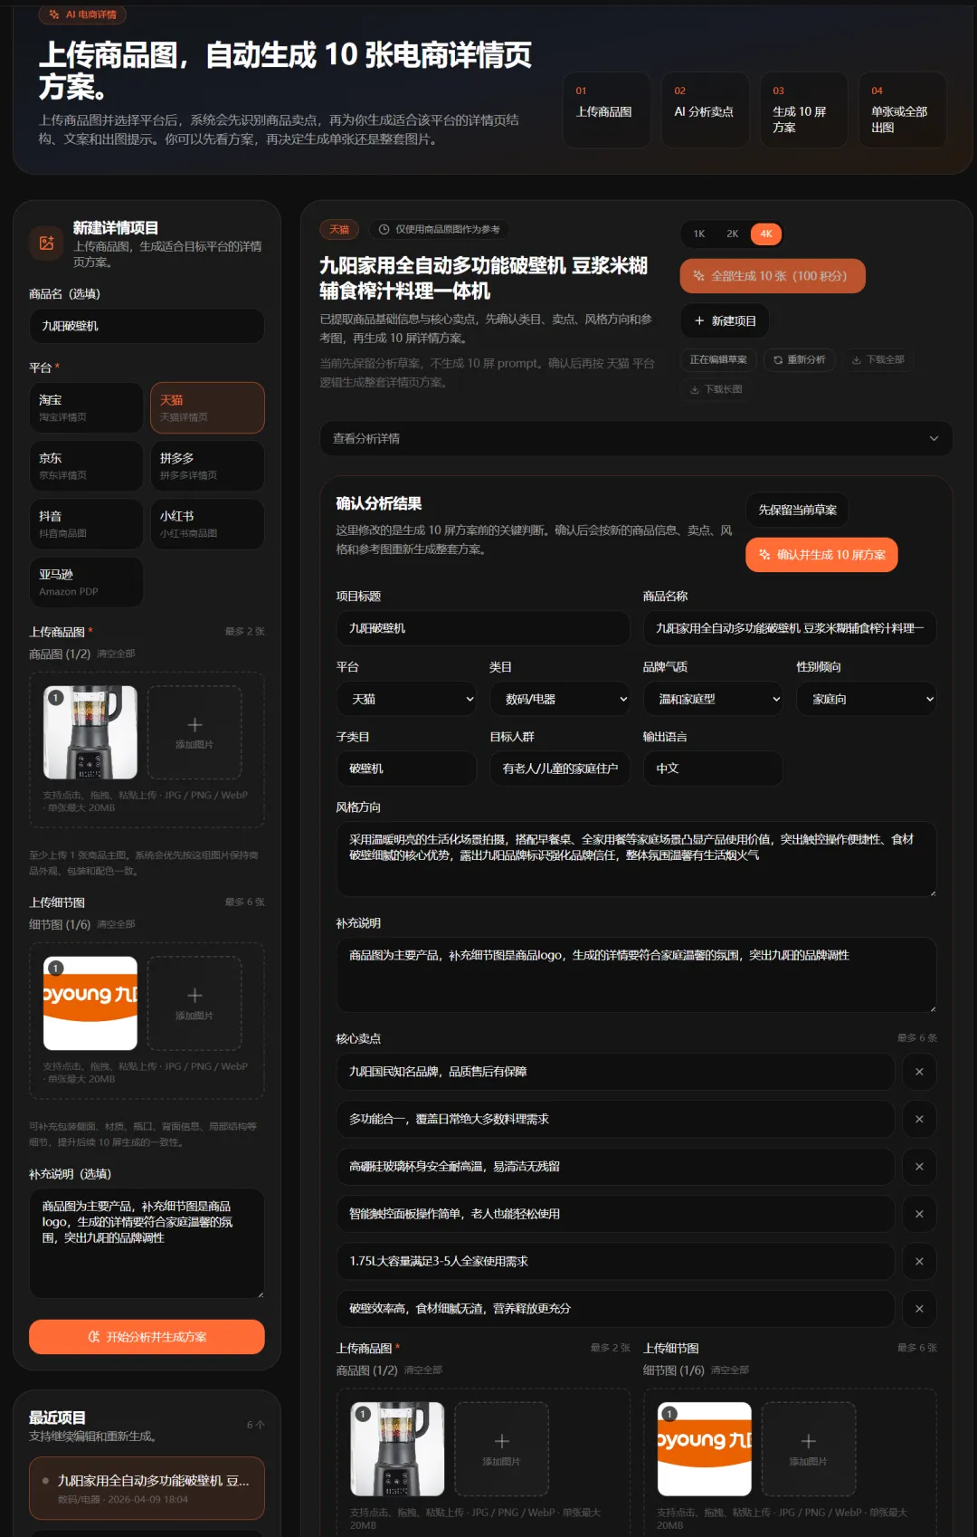Click 项目标题 input field
The image size is (977, 1537).
pyautogui.click(x=483, y=628)
